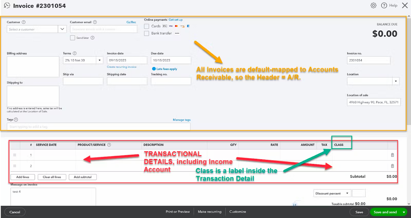Click the DESCRIPTION column header
The image size is (411, 218).
(153, 145)
